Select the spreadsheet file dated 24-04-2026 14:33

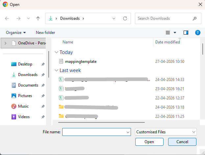point(104,80)
